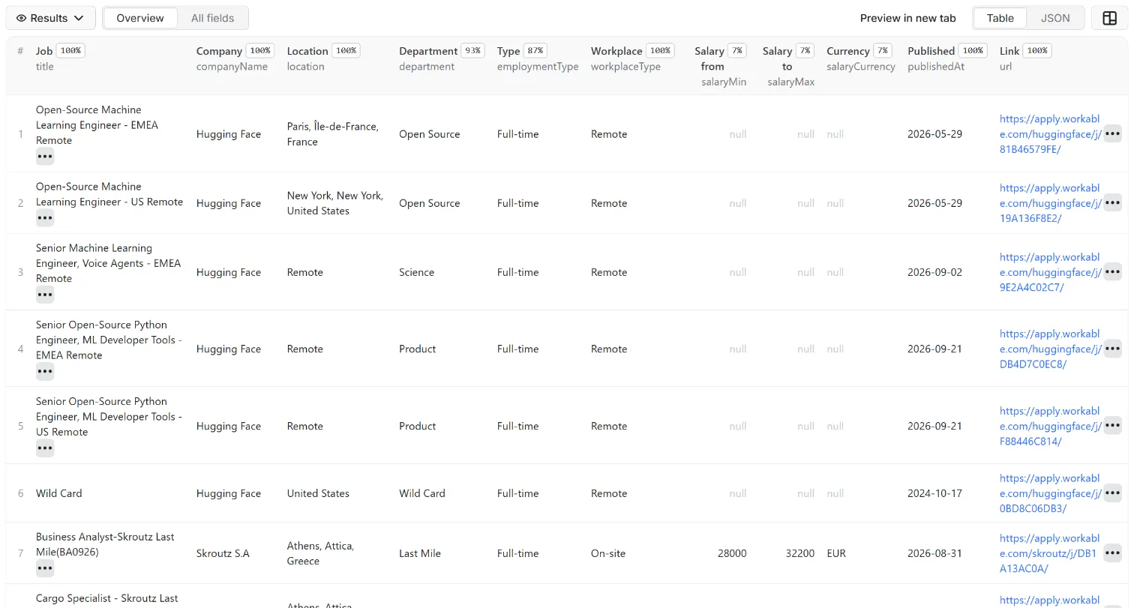This screenshot has width=1134, height=608.
Task: Switch to the Overview tab
Action: coord(140,18)
